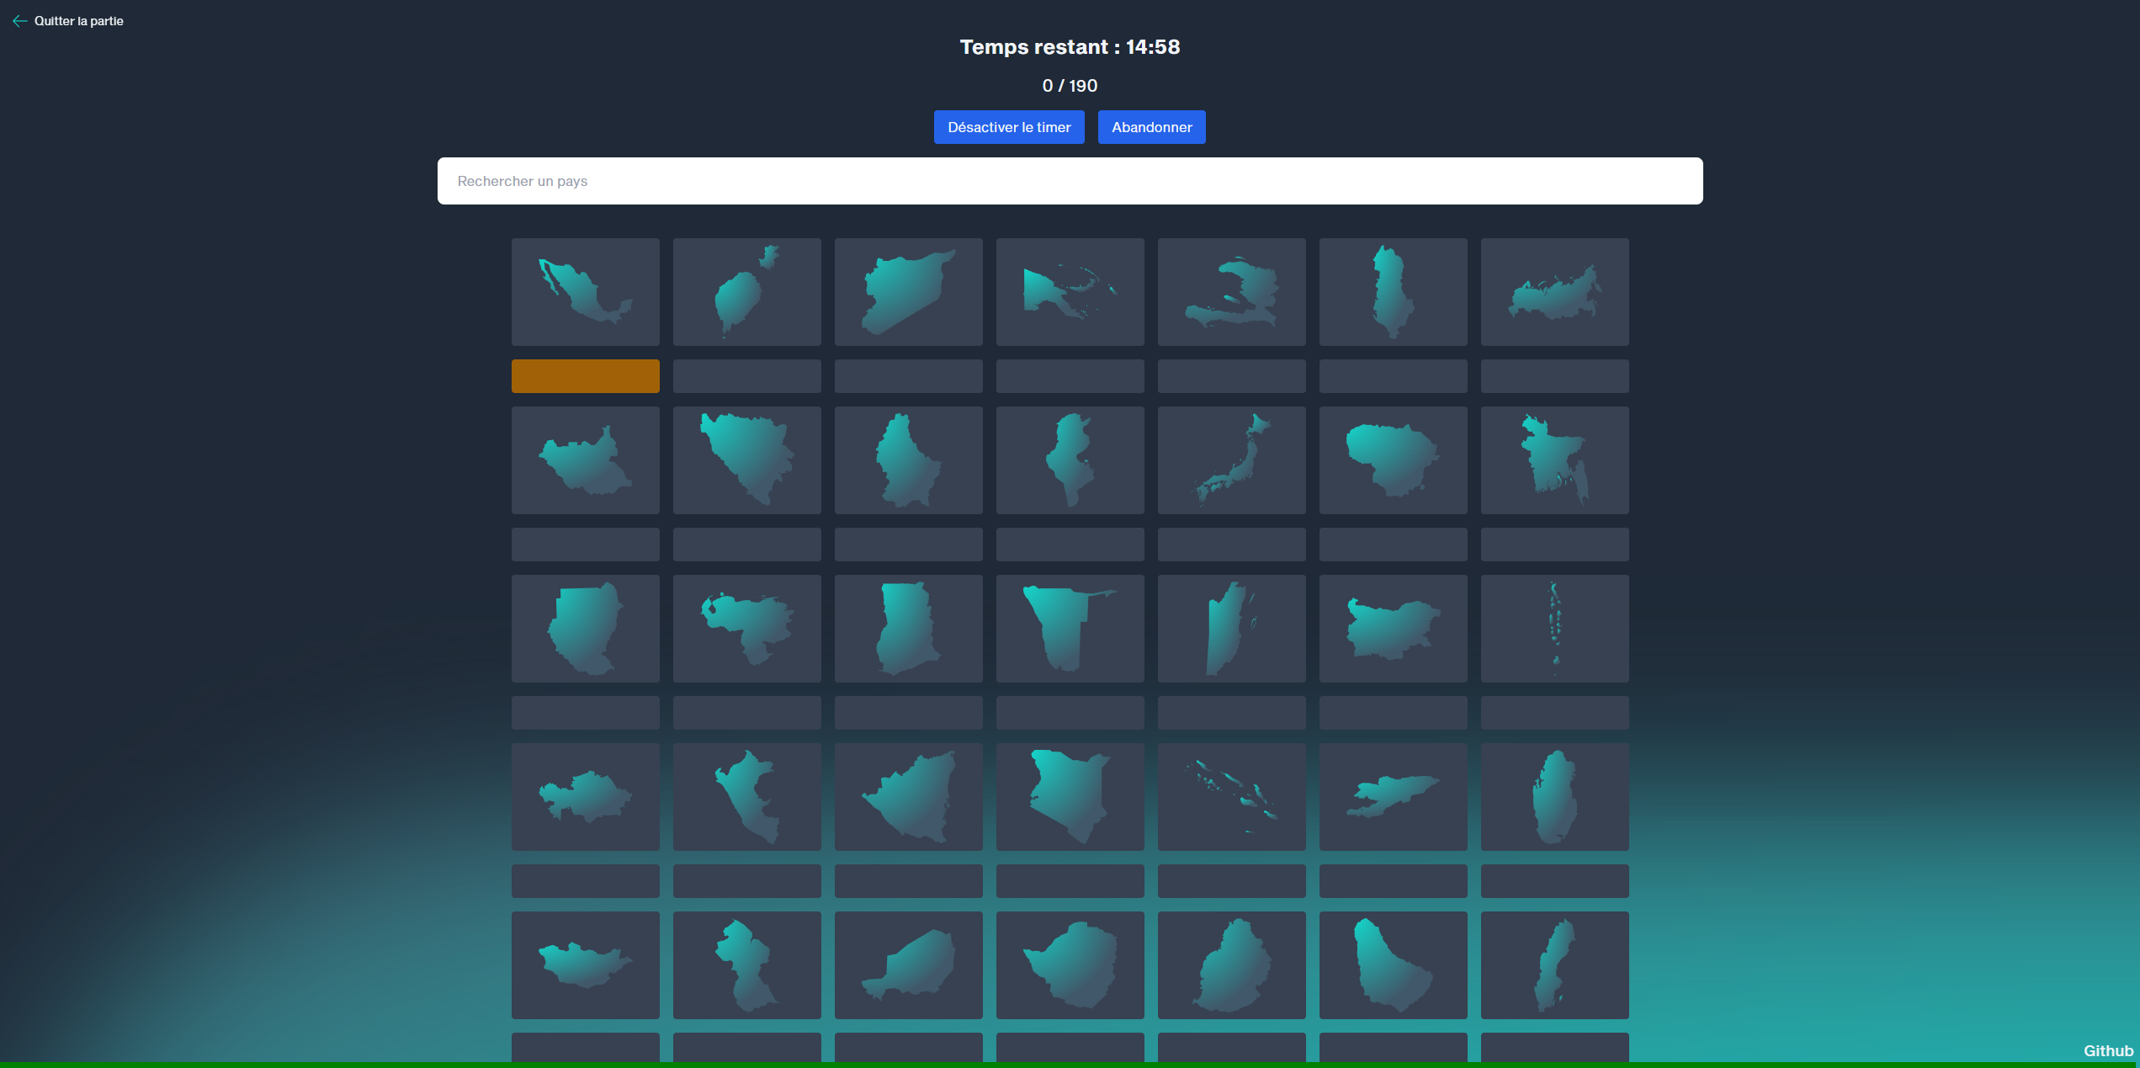Click the Bangladesh silhouette card
The width and height of the screenshot is (2140, 1068).
pos(1555,460)
